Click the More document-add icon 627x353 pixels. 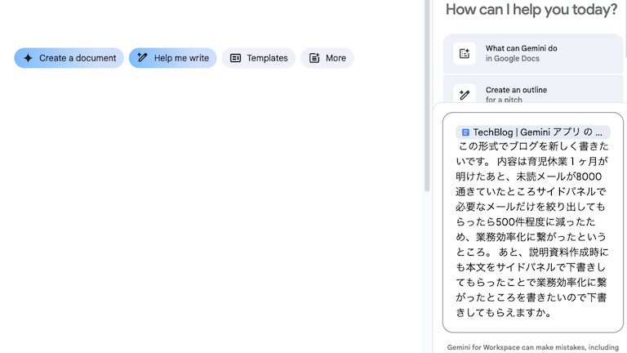tap(314, 58)
